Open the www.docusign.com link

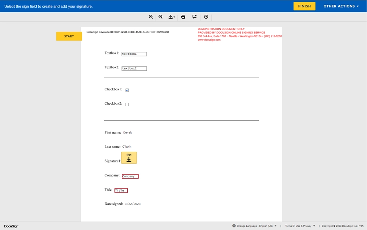209,40
